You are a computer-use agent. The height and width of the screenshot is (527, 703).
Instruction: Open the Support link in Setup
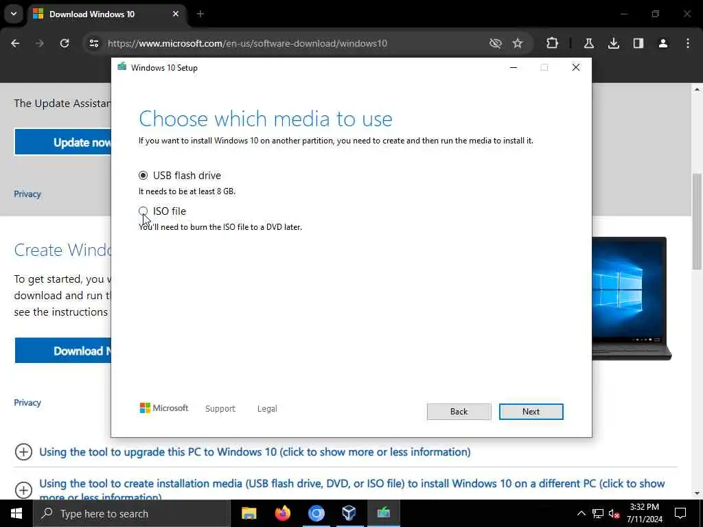tap(220, 409)
